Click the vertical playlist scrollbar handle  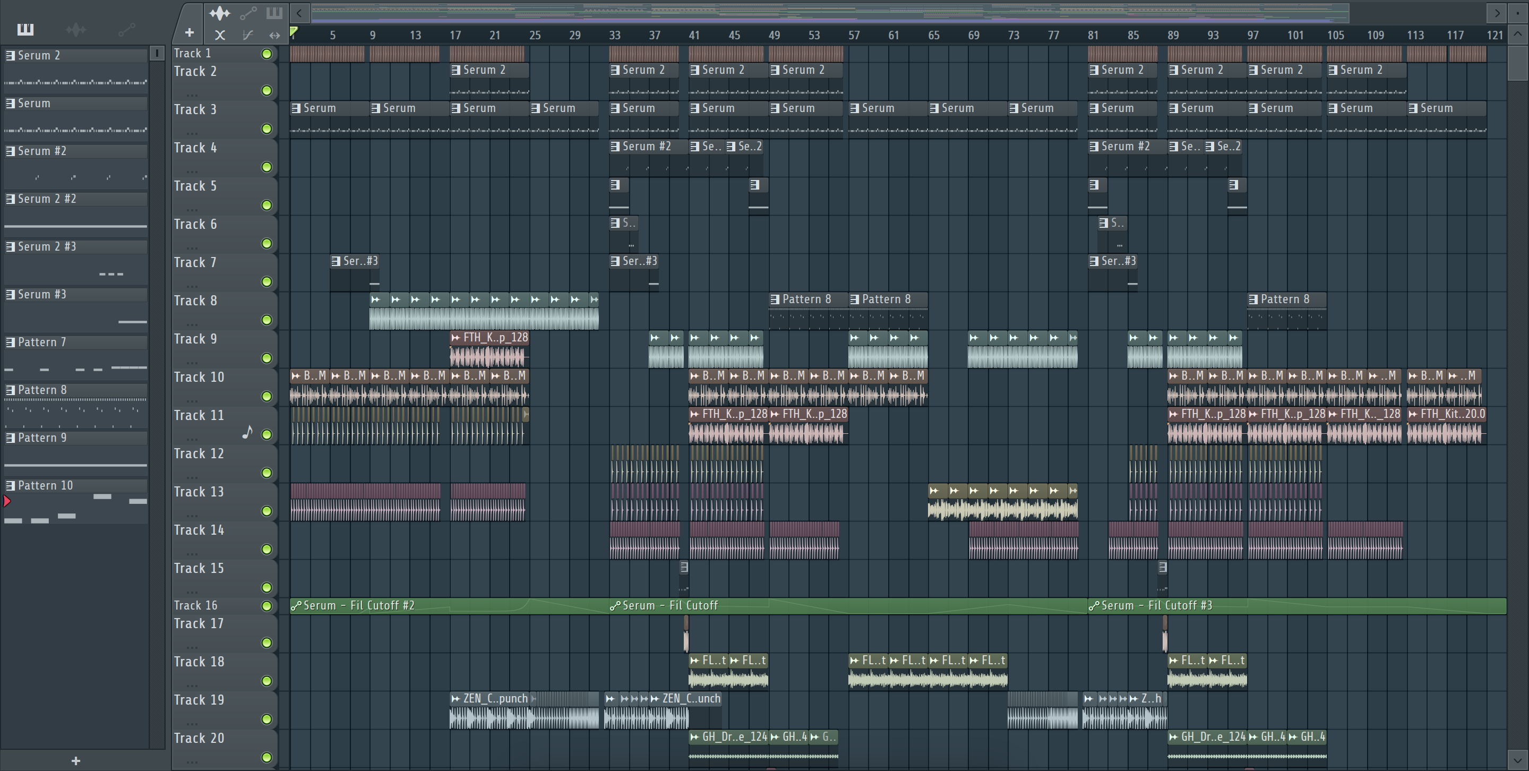tap(1518, 63)
